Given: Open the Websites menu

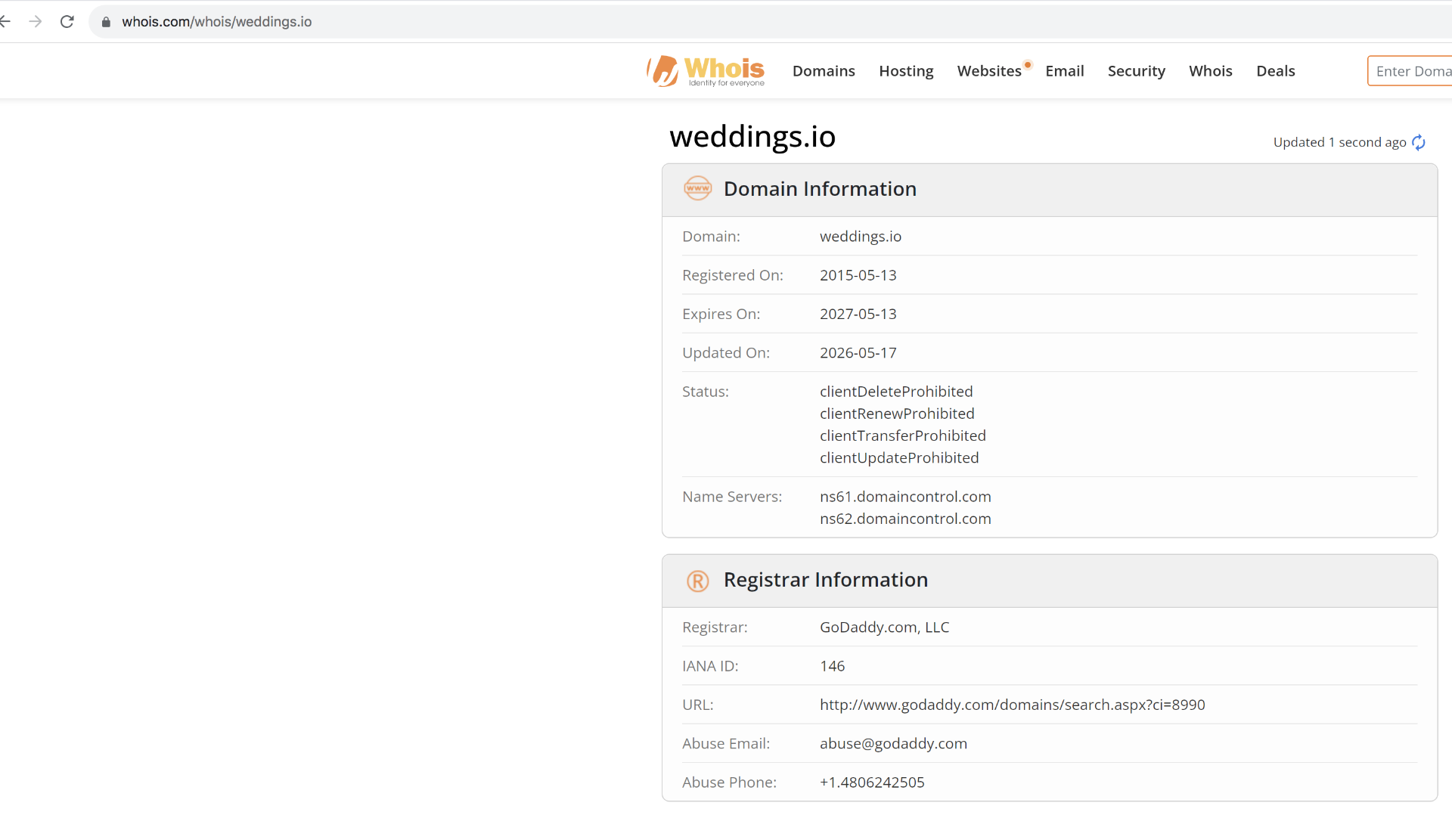Looking at the screenshot, I should point(989,71).
